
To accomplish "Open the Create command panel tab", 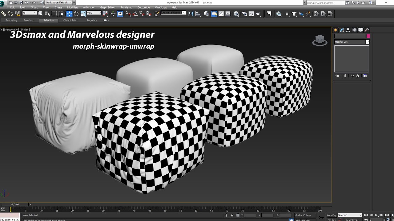I will pyautogui.click(x=336, y=30).
